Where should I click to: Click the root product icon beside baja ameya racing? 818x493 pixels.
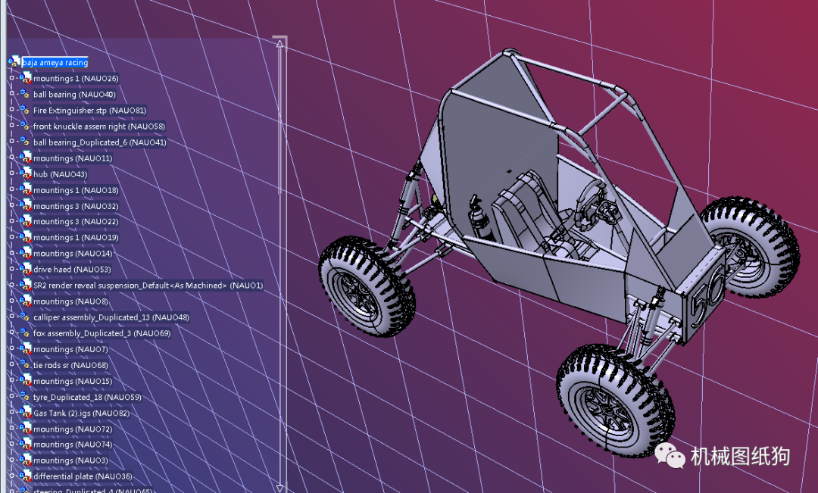point(14,62)
